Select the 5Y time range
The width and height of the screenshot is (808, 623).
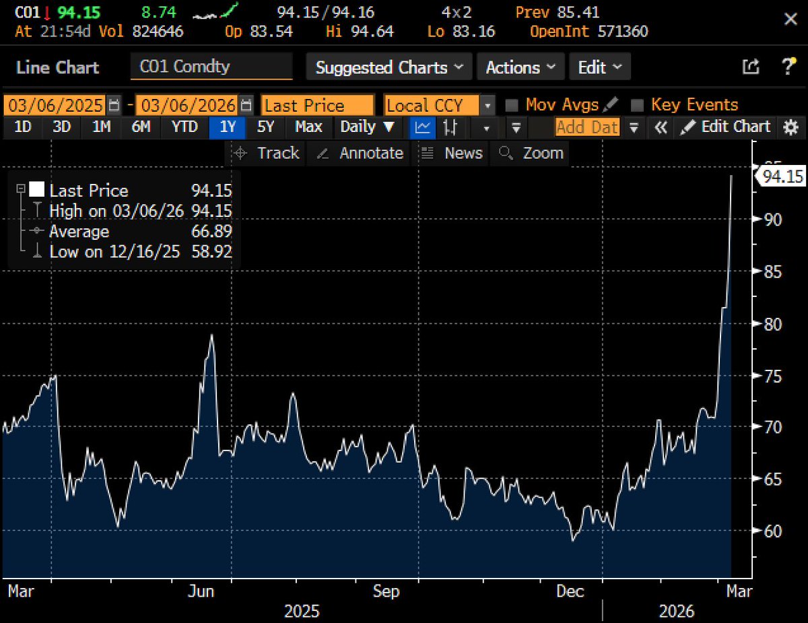(266, 127)
